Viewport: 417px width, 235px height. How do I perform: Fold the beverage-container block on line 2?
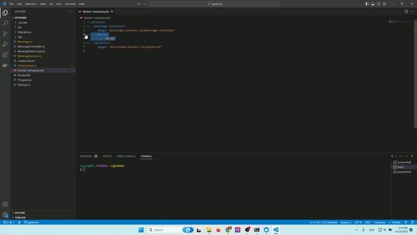(88, 26)
